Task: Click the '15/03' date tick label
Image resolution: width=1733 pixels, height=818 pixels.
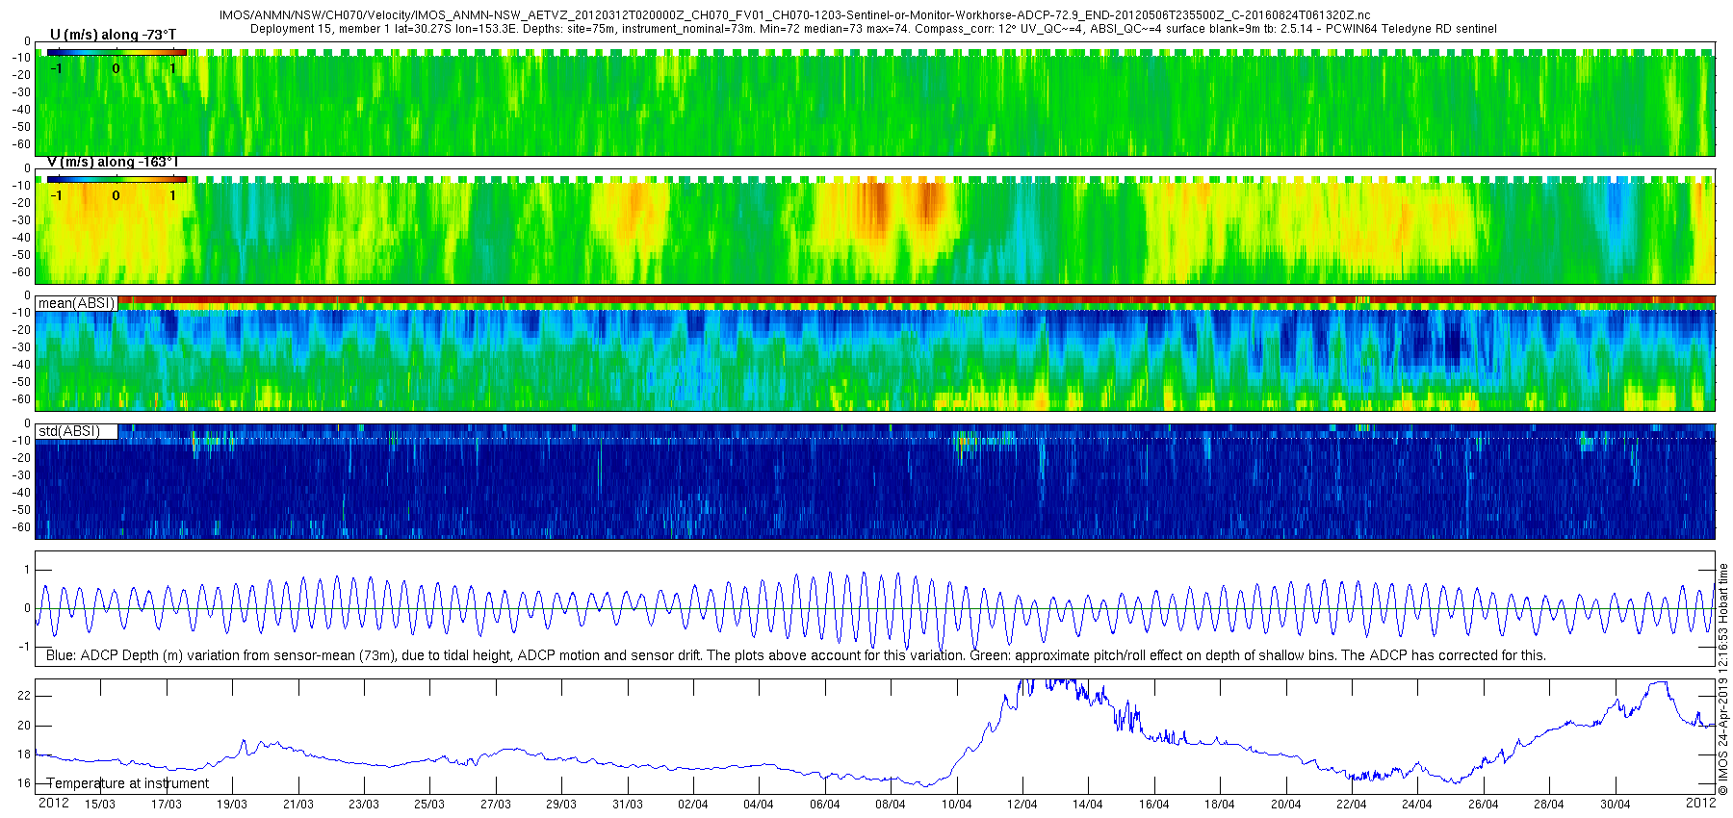Action: tap(100, 805)
